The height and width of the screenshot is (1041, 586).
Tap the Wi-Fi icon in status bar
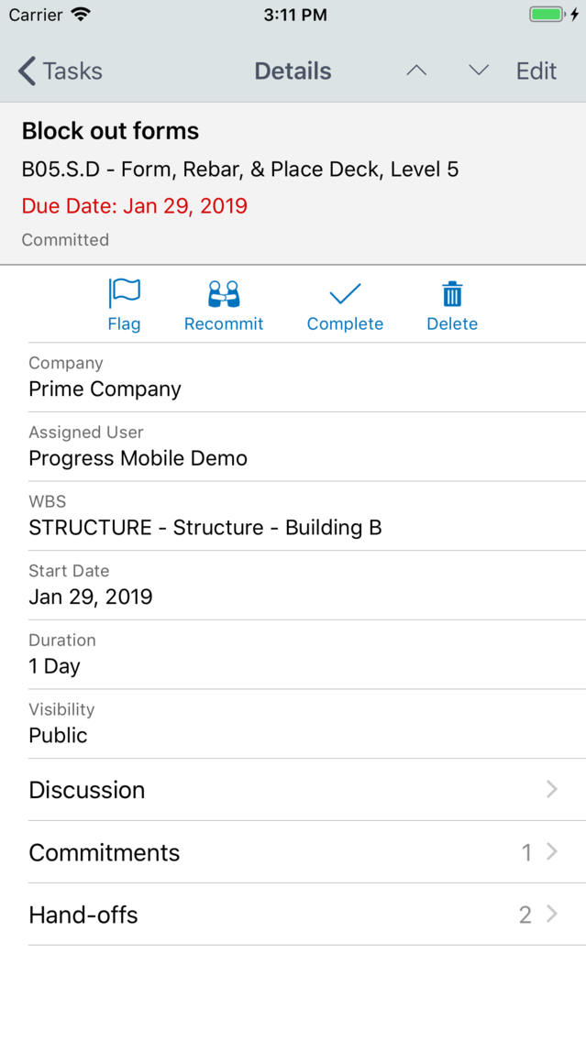(81, 15)
